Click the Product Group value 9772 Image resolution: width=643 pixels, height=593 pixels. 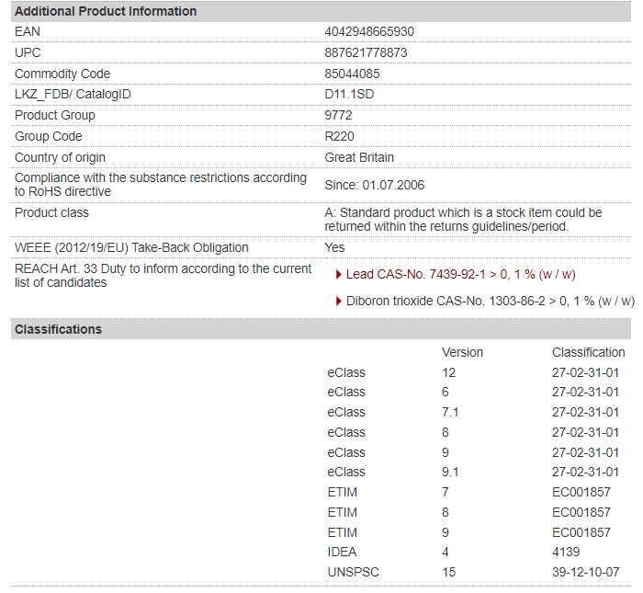338,115
